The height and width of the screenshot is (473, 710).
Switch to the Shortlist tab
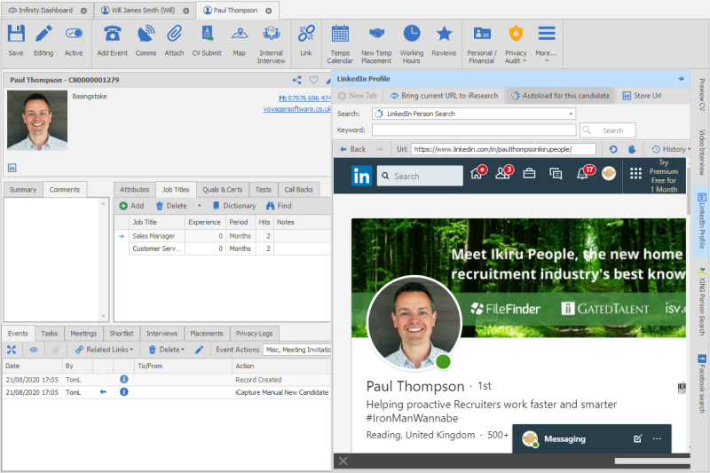click(122, 333)
